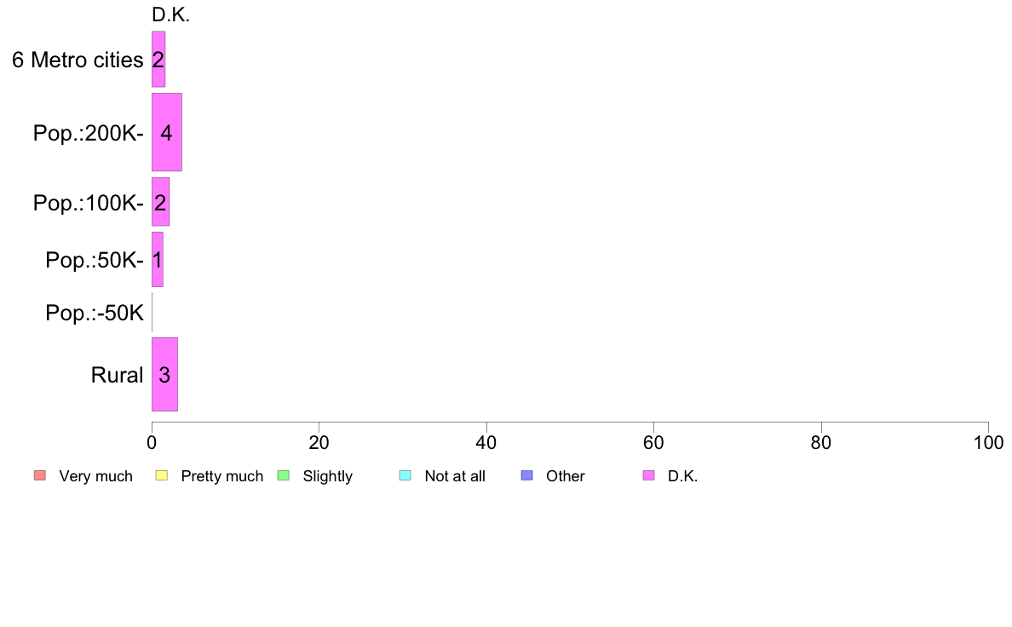Select the Pop.:100K- bar showing 2
The width and height of the screenshot is (1012, 627).
[x=161, y=202]
